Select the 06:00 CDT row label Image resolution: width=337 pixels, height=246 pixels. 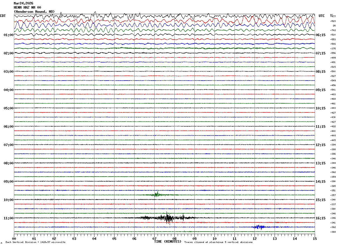tap(9, 127)
